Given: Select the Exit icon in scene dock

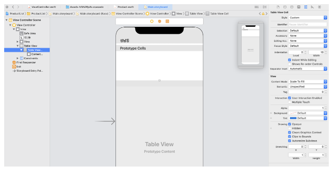Looking at the screenshot, I should point(167,21).
